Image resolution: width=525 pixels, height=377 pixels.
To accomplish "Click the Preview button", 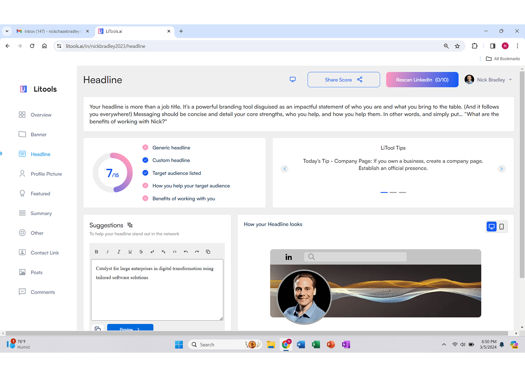I will (130, 328).
